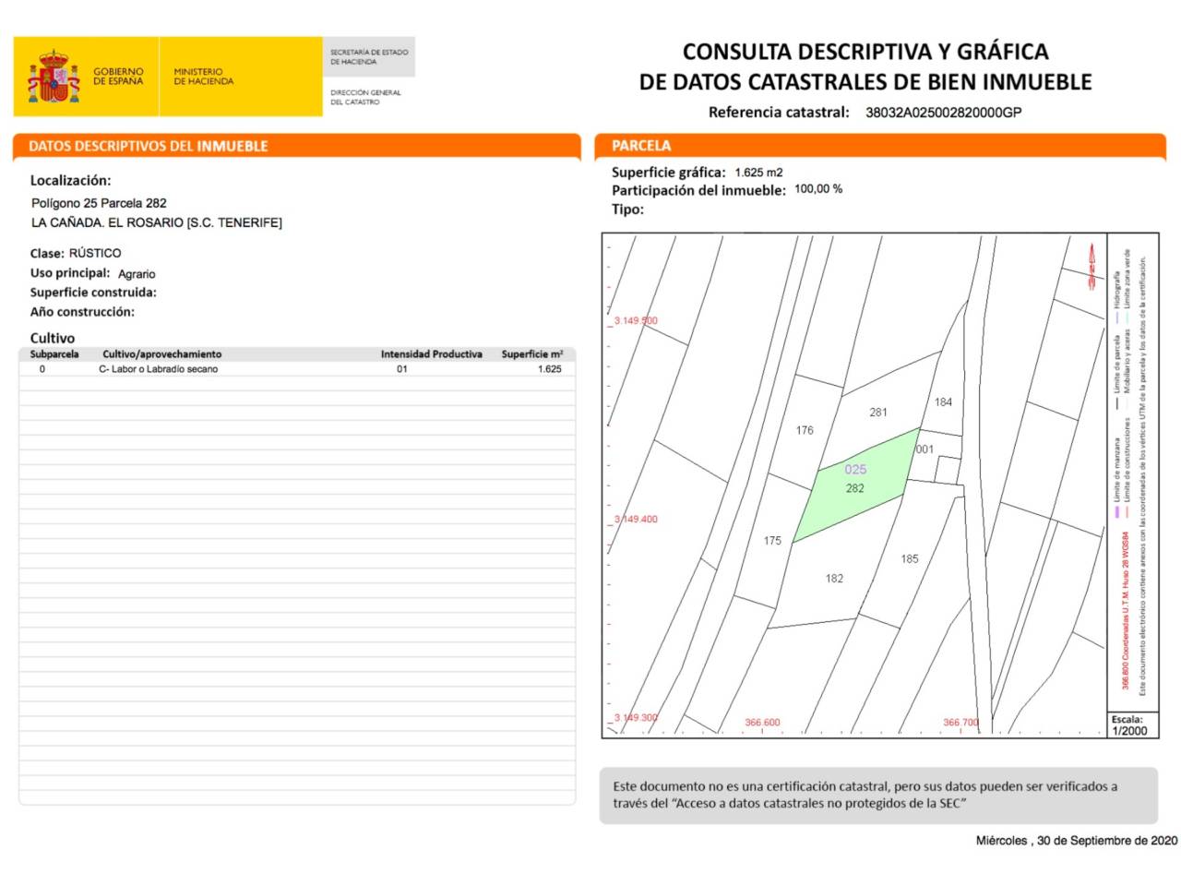1181x886 pixels.
Task: Click the north arrow symbol on the map
Action: click(1091, 267)
